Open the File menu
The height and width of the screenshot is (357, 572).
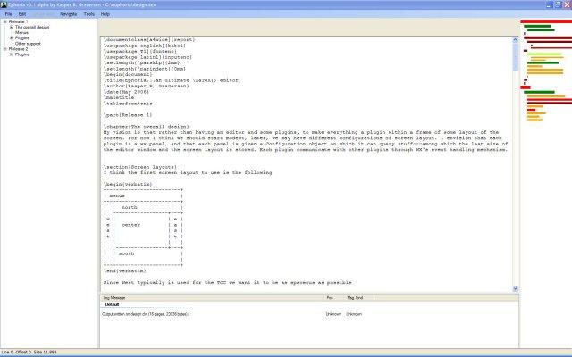click(x=8, y=15)
